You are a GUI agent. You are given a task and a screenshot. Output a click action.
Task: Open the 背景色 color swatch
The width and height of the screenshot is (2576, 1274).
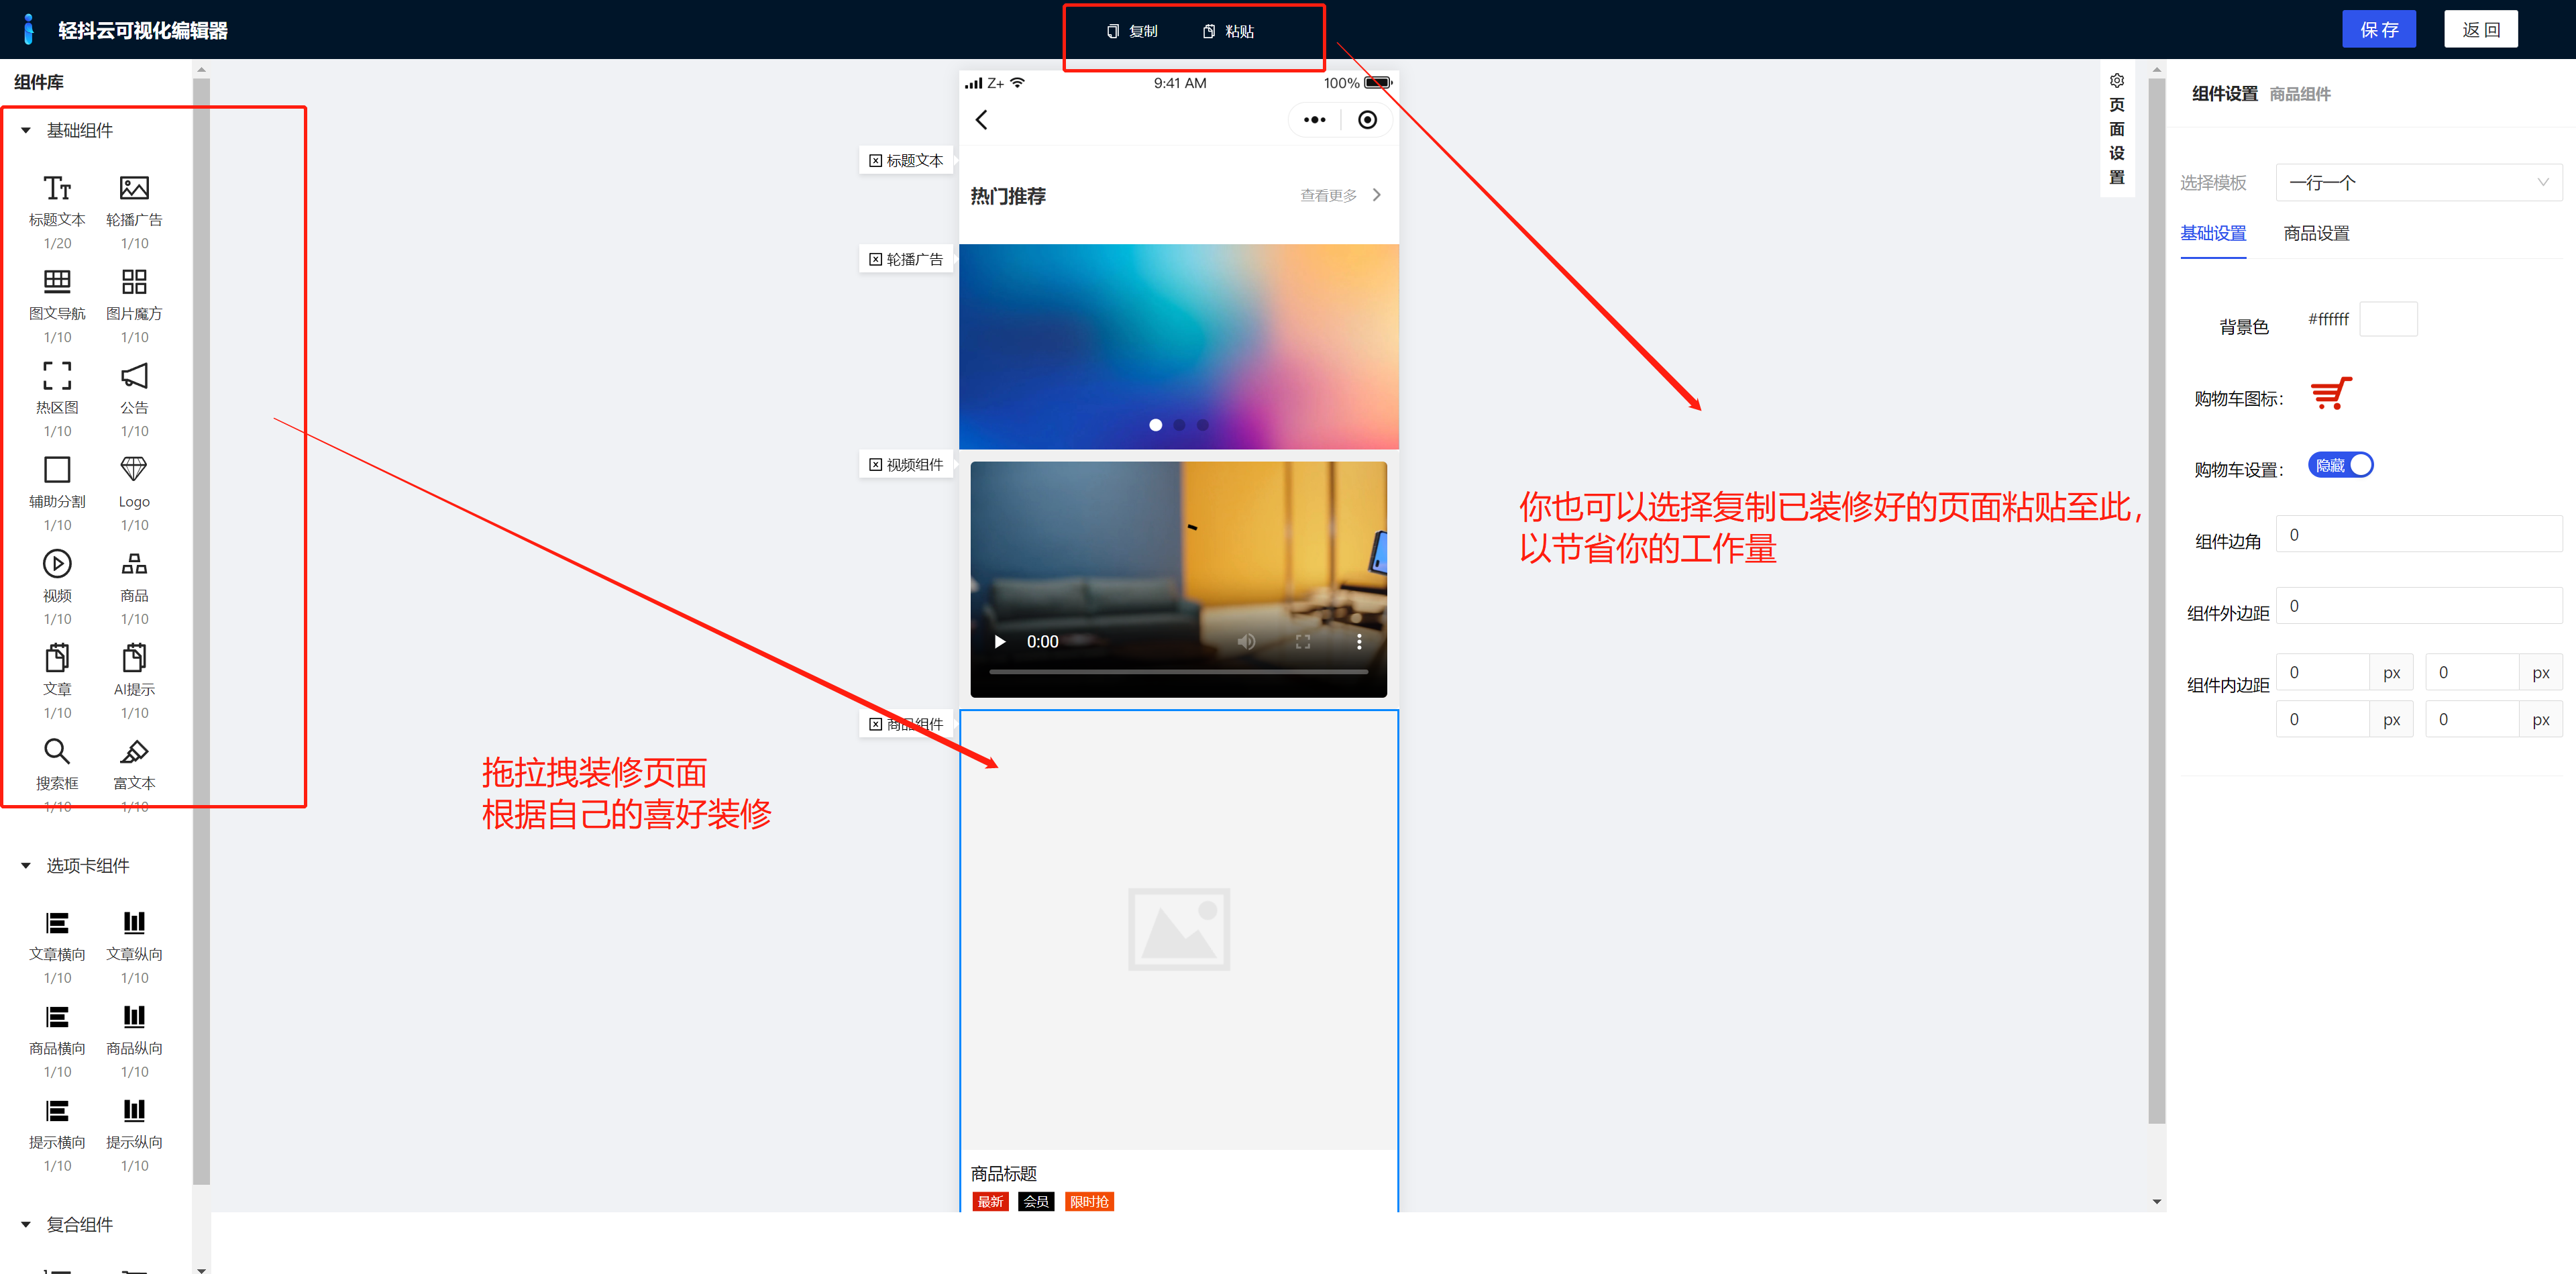[2388, 319]
